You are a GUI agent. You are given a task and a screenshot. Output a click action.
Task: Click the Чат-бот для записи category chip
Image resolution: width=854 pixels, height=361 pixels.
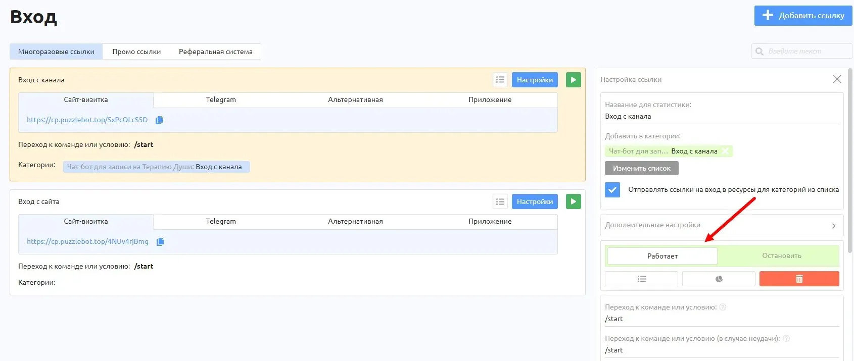(157, 167)
